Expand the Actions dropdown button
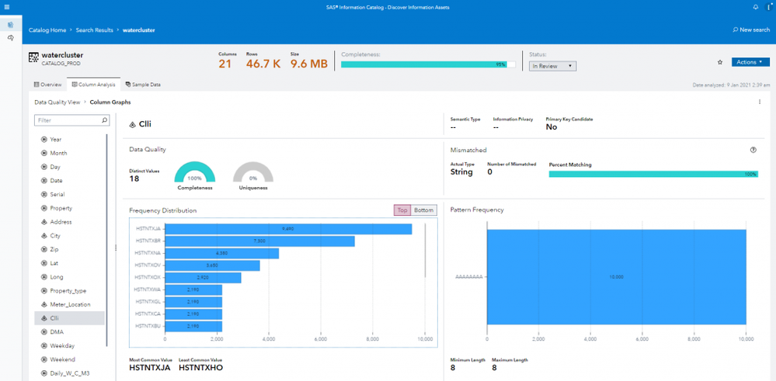Image resolution: width=776 pixels, height=381 pixels. tap(750, 62)
